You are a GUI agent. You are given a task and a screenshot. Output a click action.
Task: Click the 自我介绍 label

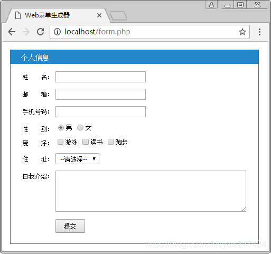click(x=36, y=176)
